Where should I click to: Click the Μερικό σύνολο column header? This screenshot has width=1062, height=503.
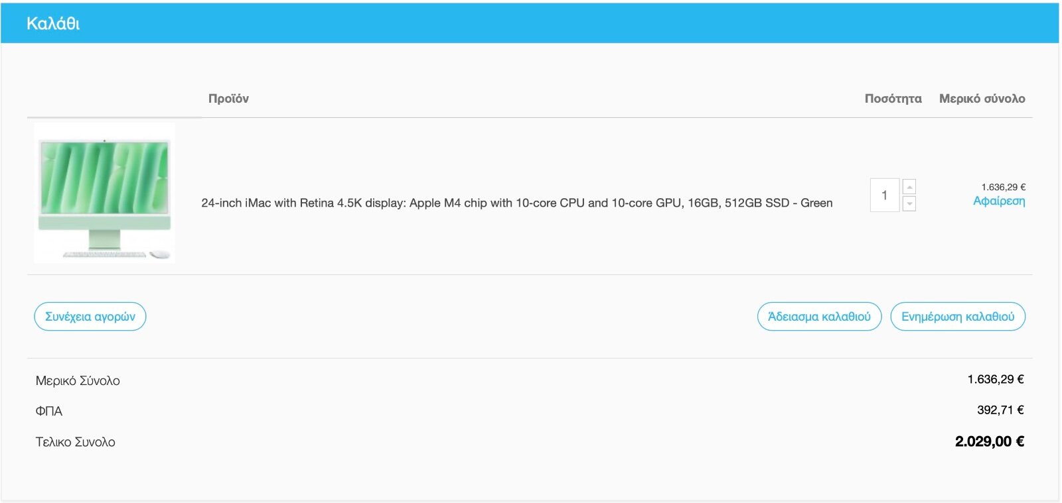pos(982,99)
